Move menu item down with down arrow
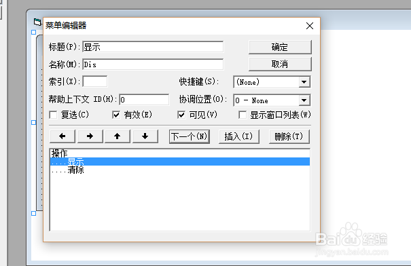The image size is (411, 266). (145, 136)
